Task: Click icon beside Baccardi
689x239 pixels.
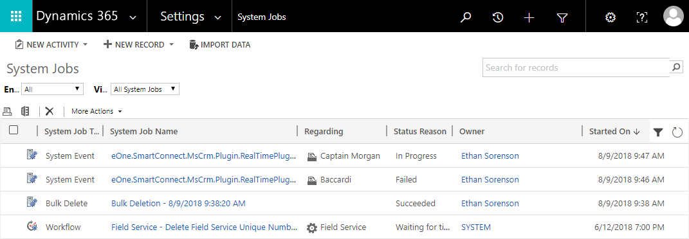Action: [311, 180]
